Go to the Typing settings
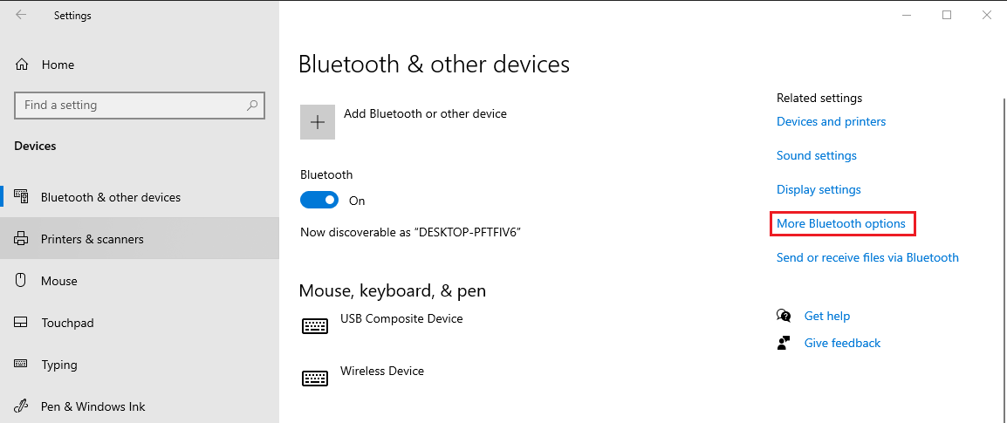The width and height of the screenshot is (1007, 423). coord(59,365)
